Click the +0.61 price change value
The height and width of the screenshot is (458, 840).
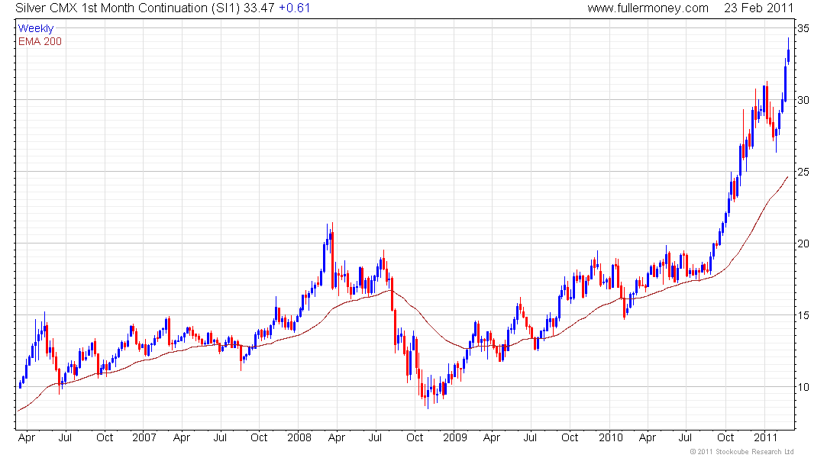[294, 8]
